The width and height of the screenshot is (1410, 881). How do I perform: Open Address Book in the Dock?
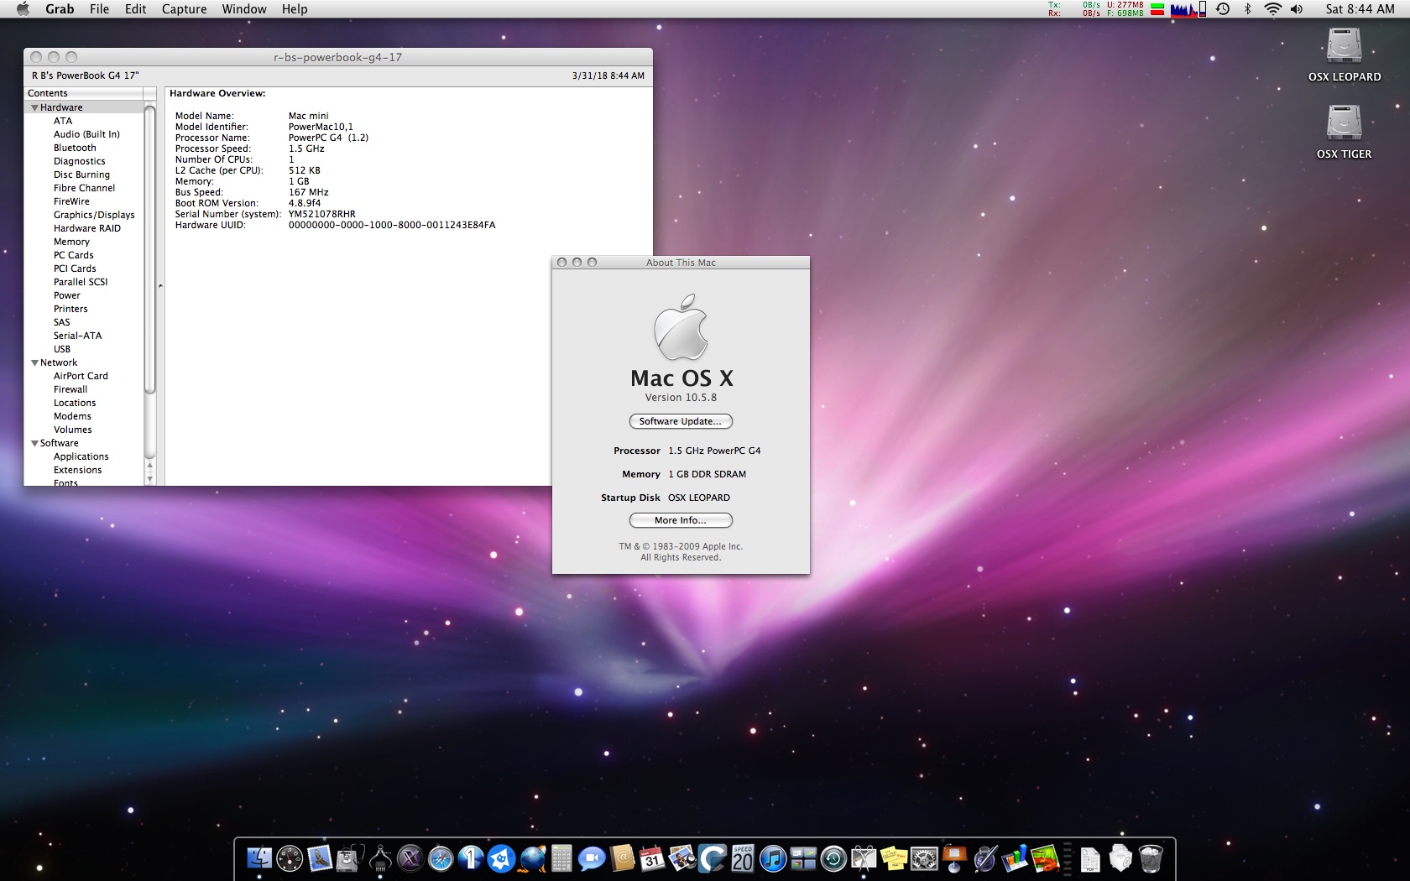(622, 858)
